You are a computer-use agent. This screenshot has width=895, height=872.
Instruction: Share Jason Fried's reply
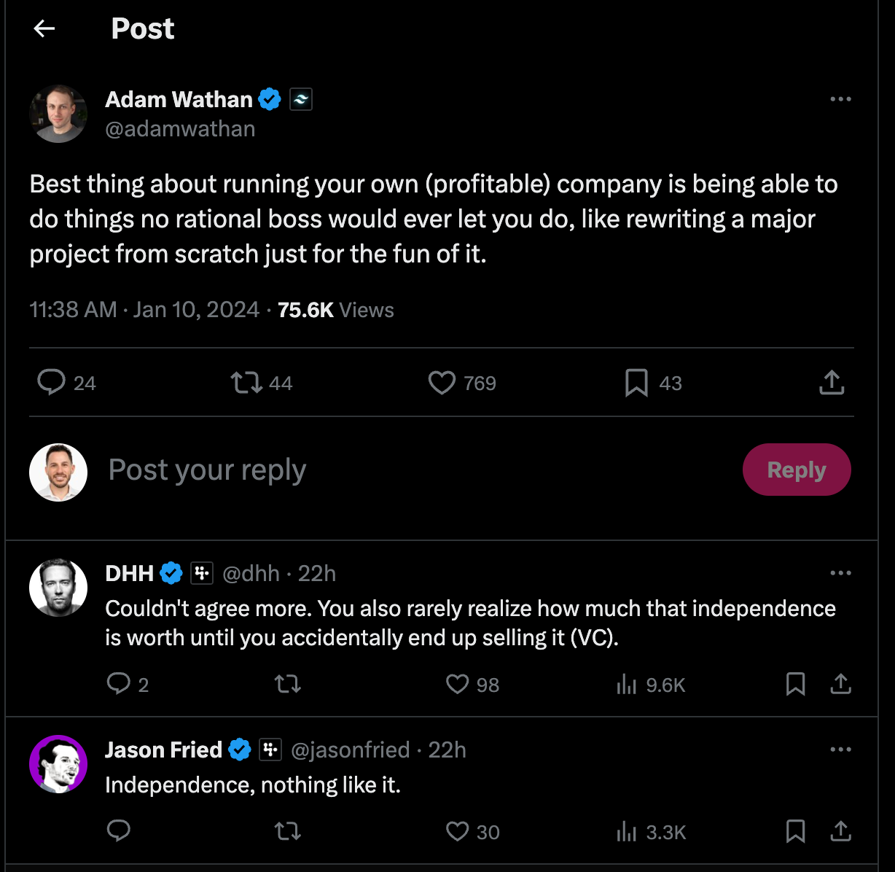[840, 831]
